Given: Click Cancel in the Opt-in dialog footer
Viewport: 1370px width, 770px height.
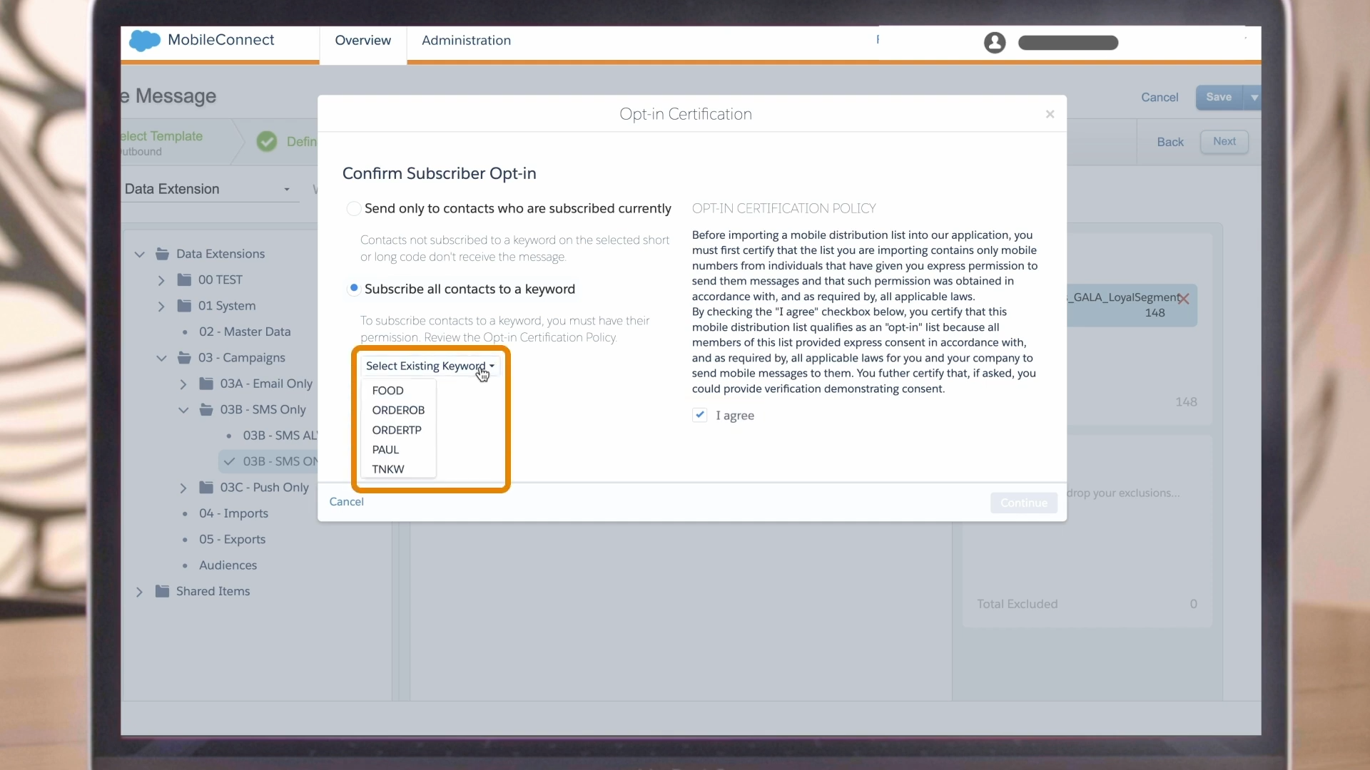Looking at the screenshot, I should (347, 502).
